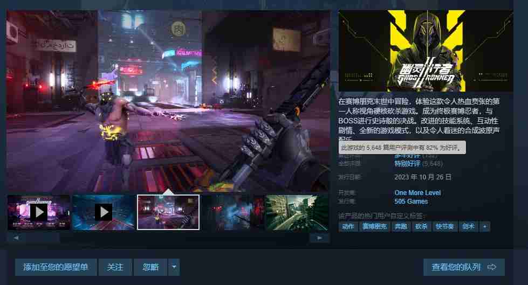Click the release date 2023 年 10 月 26 日
The image size is (528, 285).
pyautogui.click(x=423, y=177)
